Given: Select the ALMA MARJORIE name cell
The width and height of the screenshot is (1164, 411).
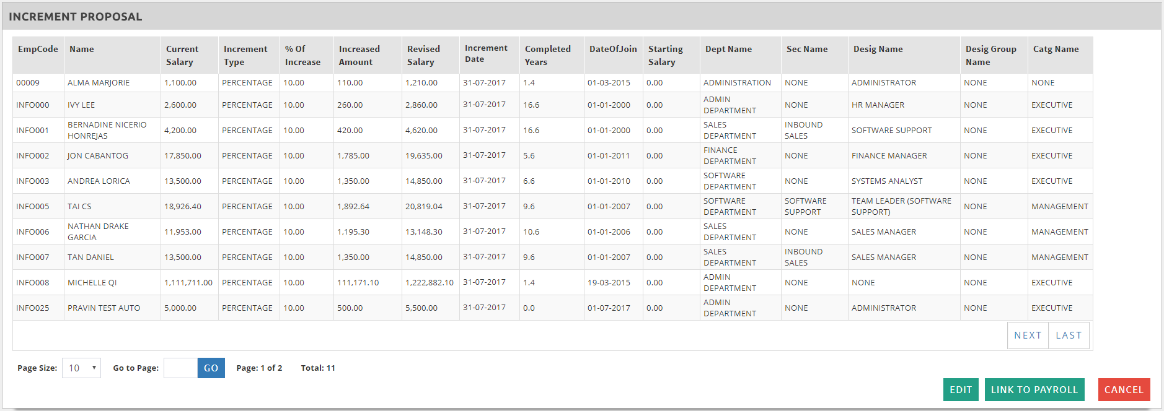Looking at the screenshot, I should [99, 83].
